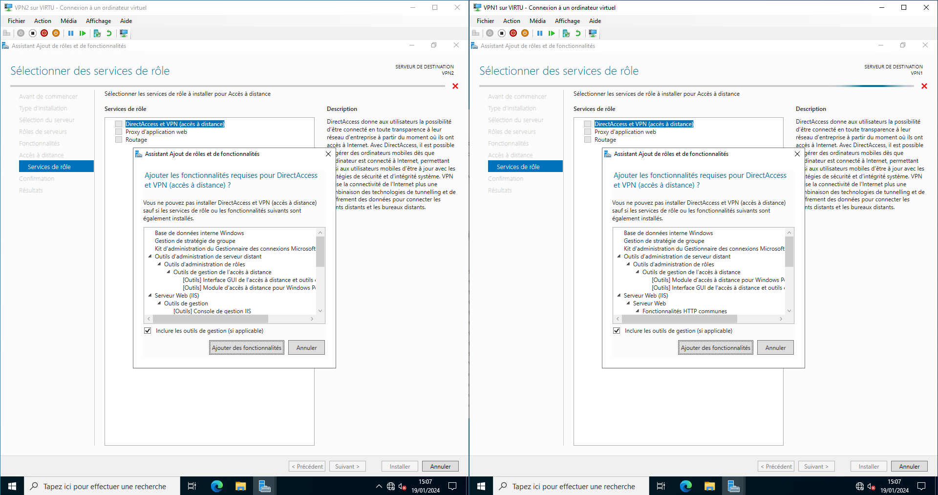Revert VPN1 using the toolbar undo icon
The width and height of the screenshot is (938, 495).
pyautogui.click(x=578, y=33)
